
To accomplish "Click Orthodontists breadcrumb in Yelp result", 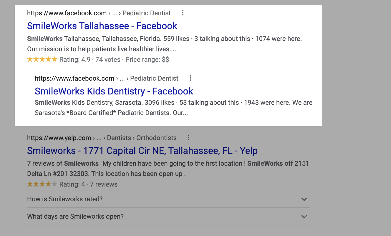I will pyautogui.click(x=157, y=138).
